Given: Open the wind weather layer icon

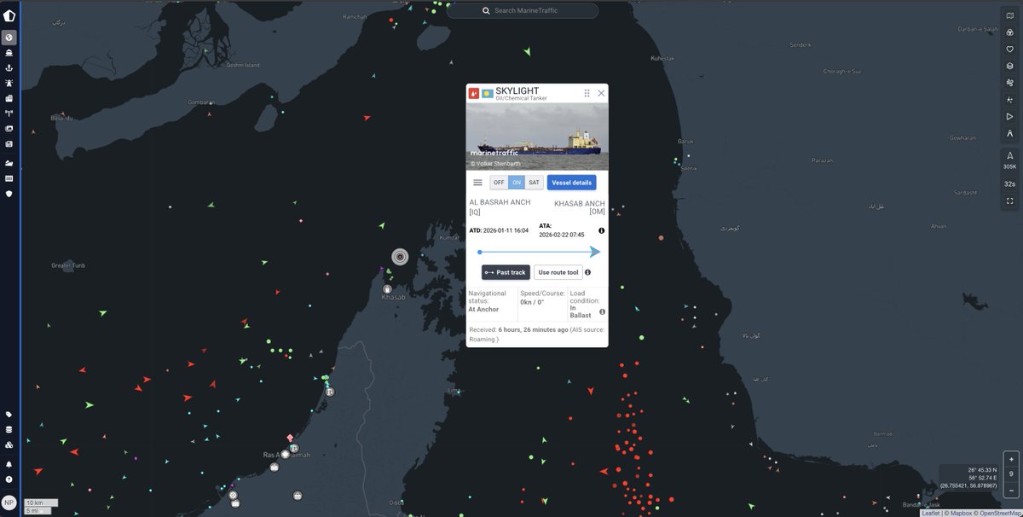Looking at the screenshot, I should pos(1010,83).
